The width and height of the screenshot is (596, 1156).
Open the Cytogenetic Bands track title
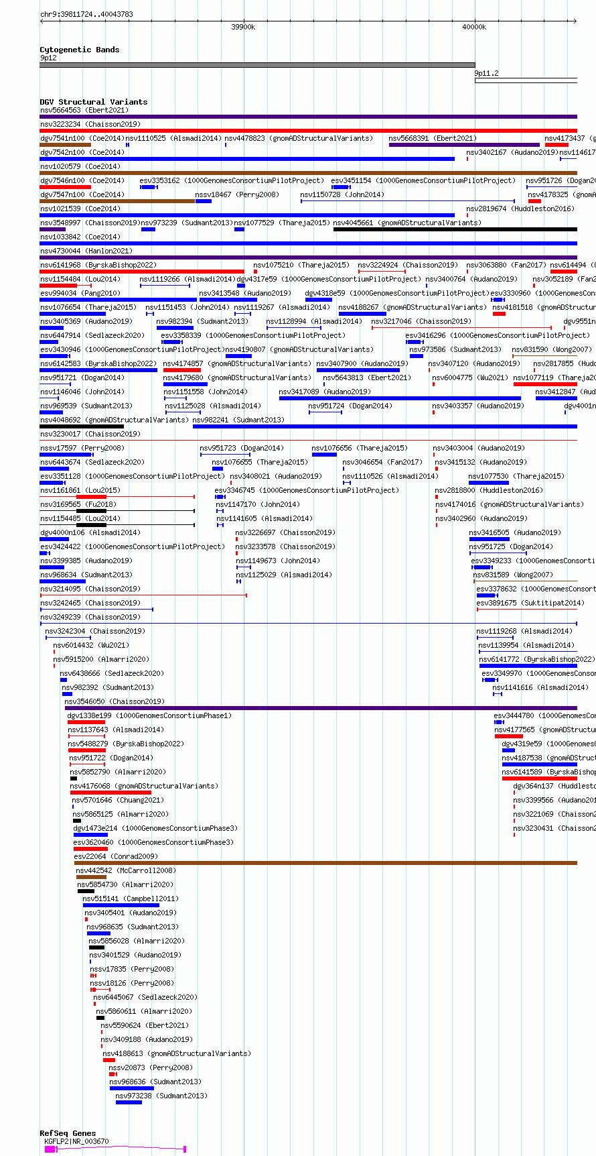(x=80, y=50)
